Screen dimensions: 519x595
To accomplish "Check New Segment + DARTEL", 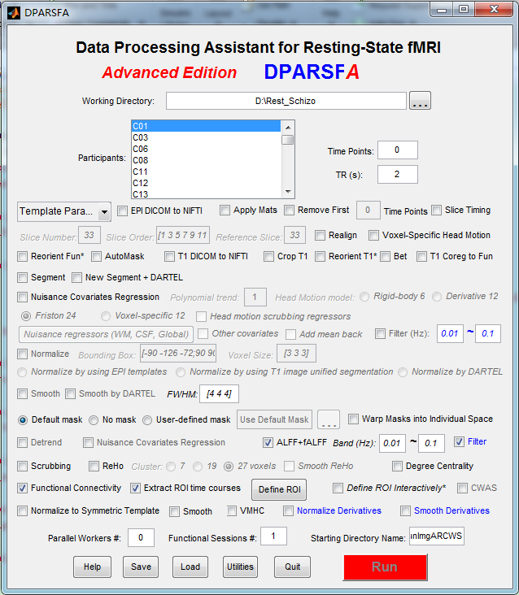I will [x=76, y=278].
